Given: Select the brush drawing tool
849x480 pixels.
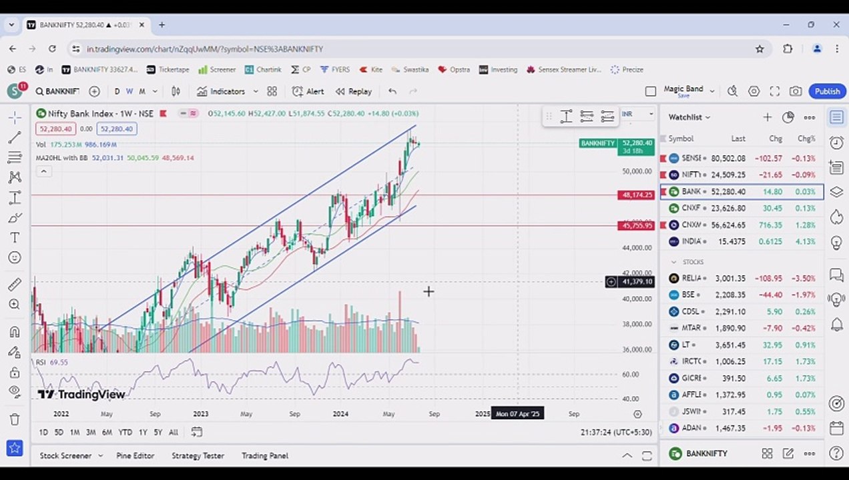Looking at the screenshot, I should coord(14,218).
